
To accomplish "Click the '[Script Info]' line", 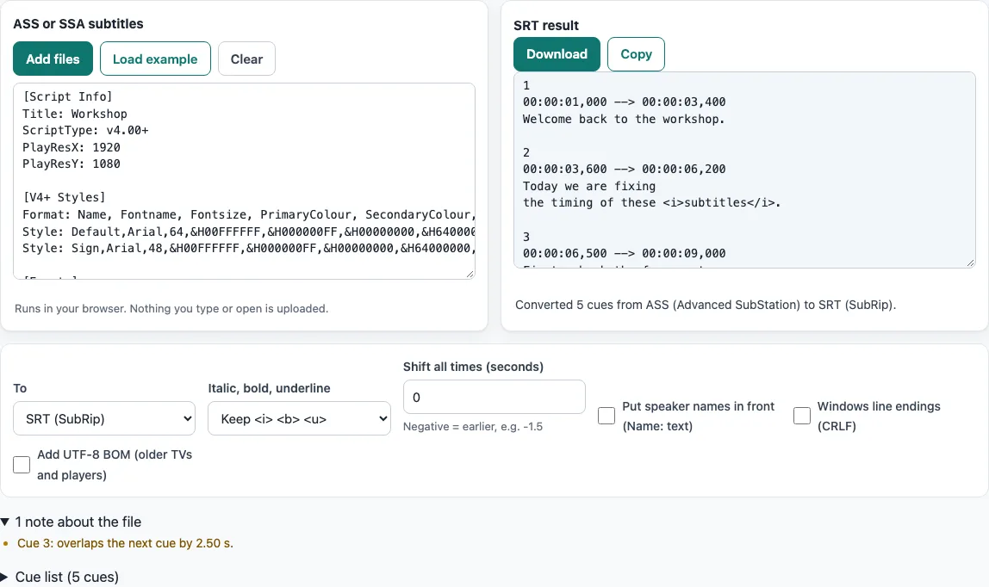I will click(x=67, y=97).
